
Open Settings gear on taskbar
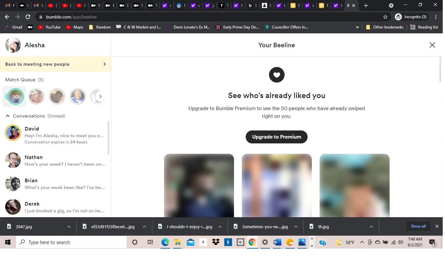coord(265,242)
